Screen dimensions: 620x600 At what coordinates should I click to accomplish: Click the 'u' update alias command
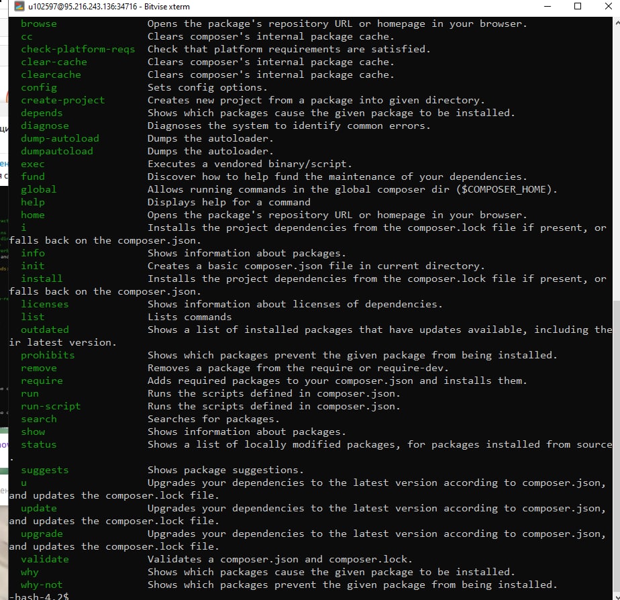[x=23, y=483]
